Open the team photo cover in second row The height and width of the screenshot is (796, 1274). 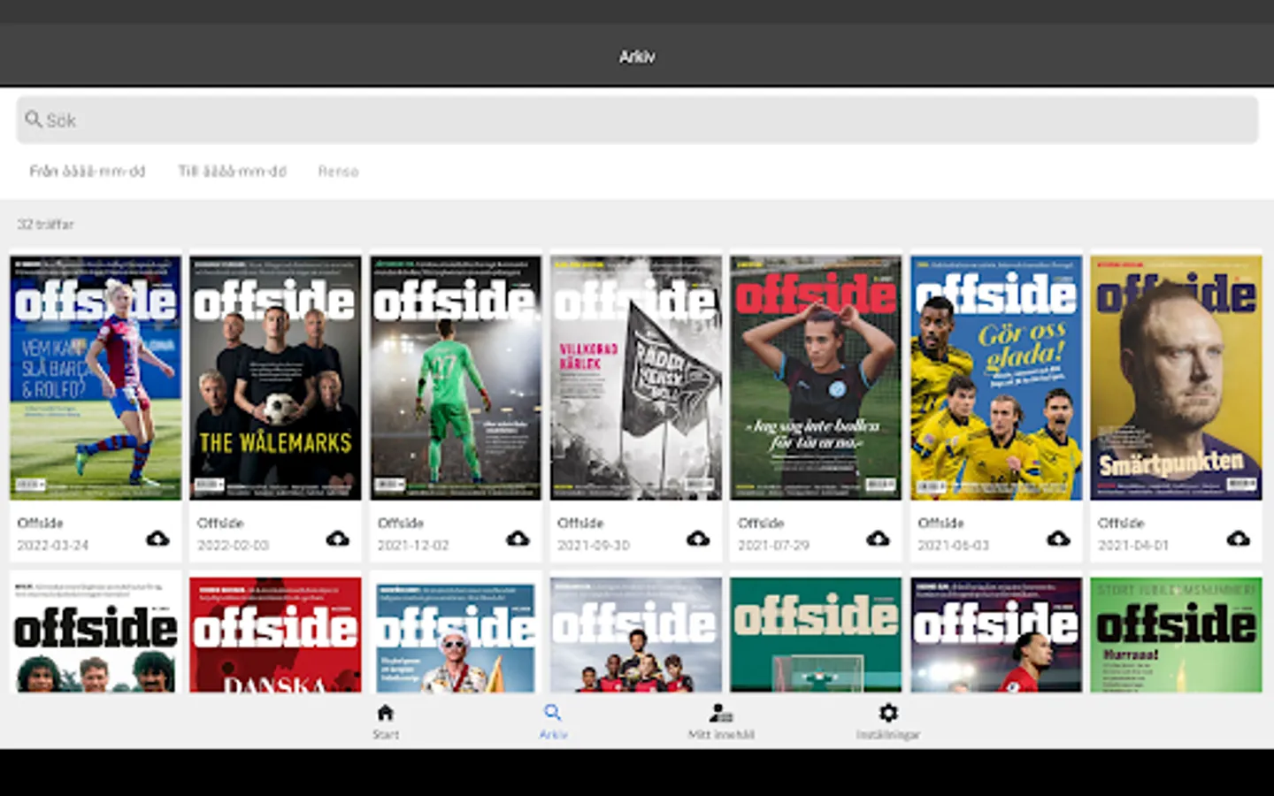click(x=636, y=635)
